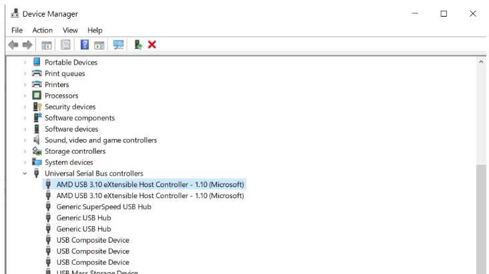Viewport: 489px width, 274px height.
Task: Expand the System devices node
Action: pos(25,162)
